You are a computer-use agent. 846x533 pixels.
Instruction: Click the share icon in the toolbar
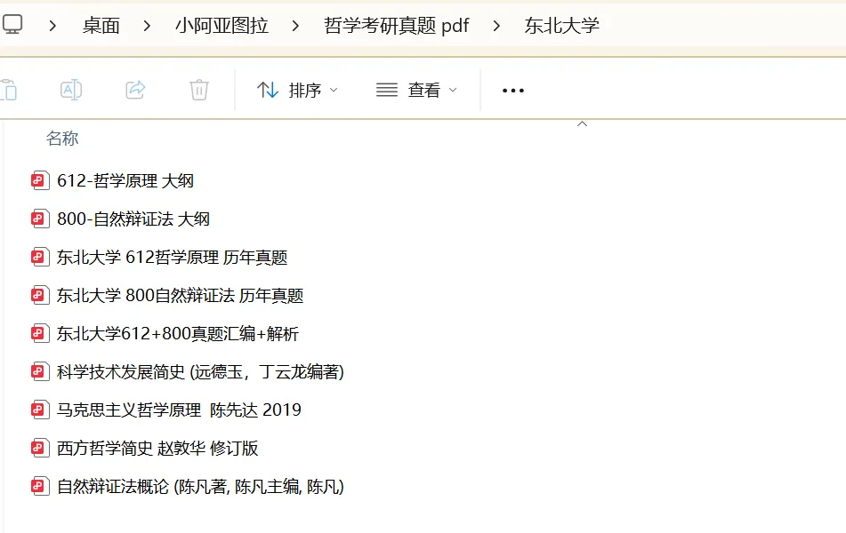click(x=134, y=90)
